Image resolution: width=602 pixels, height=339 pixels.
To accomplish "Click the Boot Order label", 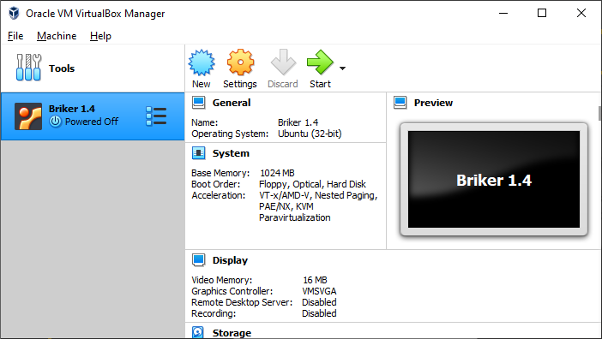I will (216, 184).
